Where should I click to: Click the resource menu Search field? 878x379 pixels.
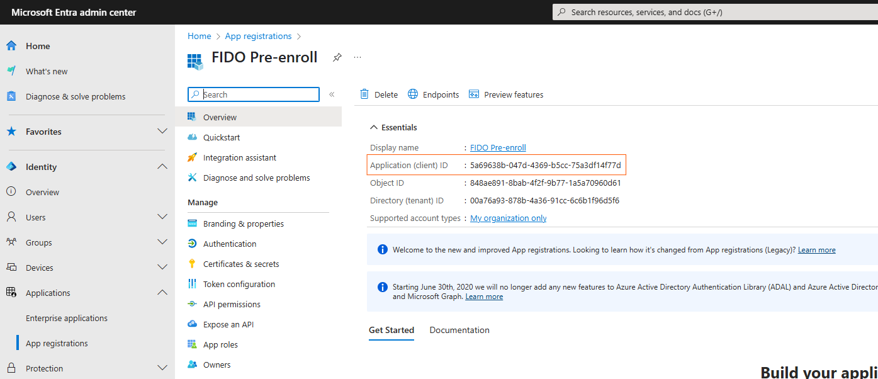tap(254, 94)
